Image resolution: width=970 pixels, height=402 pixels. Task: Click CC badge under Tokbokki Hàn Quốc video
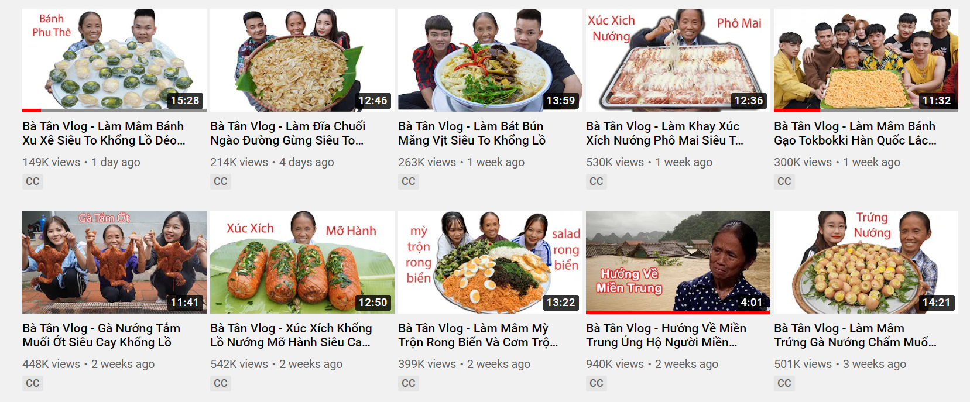784,181
